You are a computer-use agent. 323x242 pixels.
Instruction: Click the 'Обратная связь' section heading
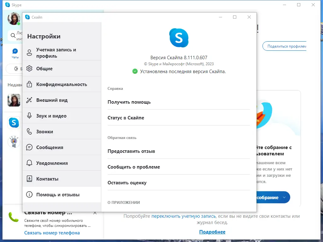click(122, 137)
